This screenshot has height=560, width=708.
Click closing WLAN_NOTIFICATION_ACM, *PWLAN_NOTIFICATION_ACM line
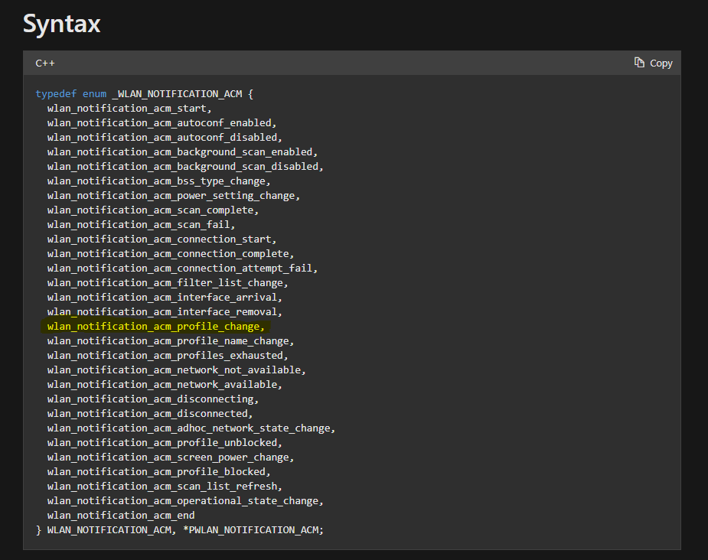pos(180,529)
